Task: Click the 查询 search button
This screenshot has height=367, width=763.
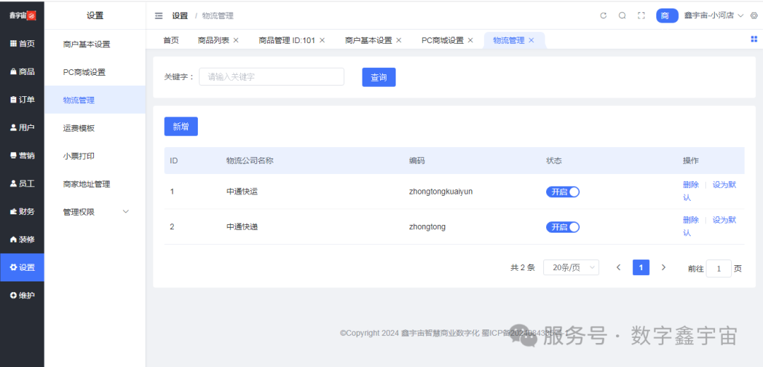Action: point(379,77)
